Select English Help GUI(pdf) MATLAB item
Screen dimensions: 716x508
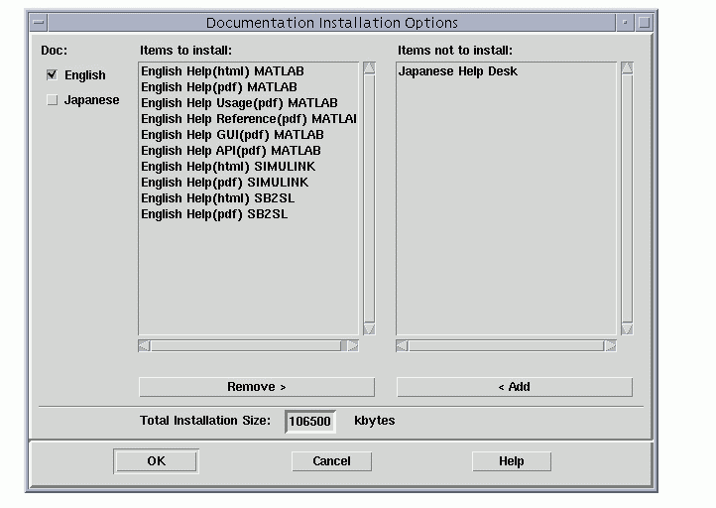coord(248,135)
